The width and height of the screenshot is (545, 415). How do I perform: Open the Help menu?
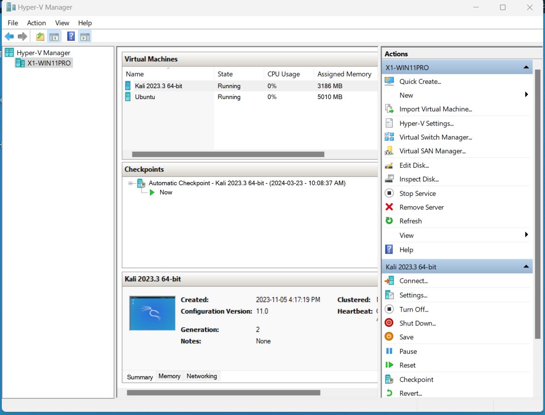click(85, 23)
